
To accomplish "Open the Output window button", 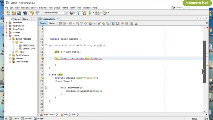I will coord(14,119).
